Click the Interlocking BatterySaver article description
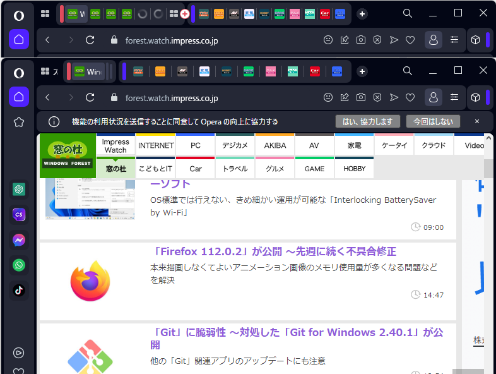This screenshot has height=374, width=496. coord(293,206)
